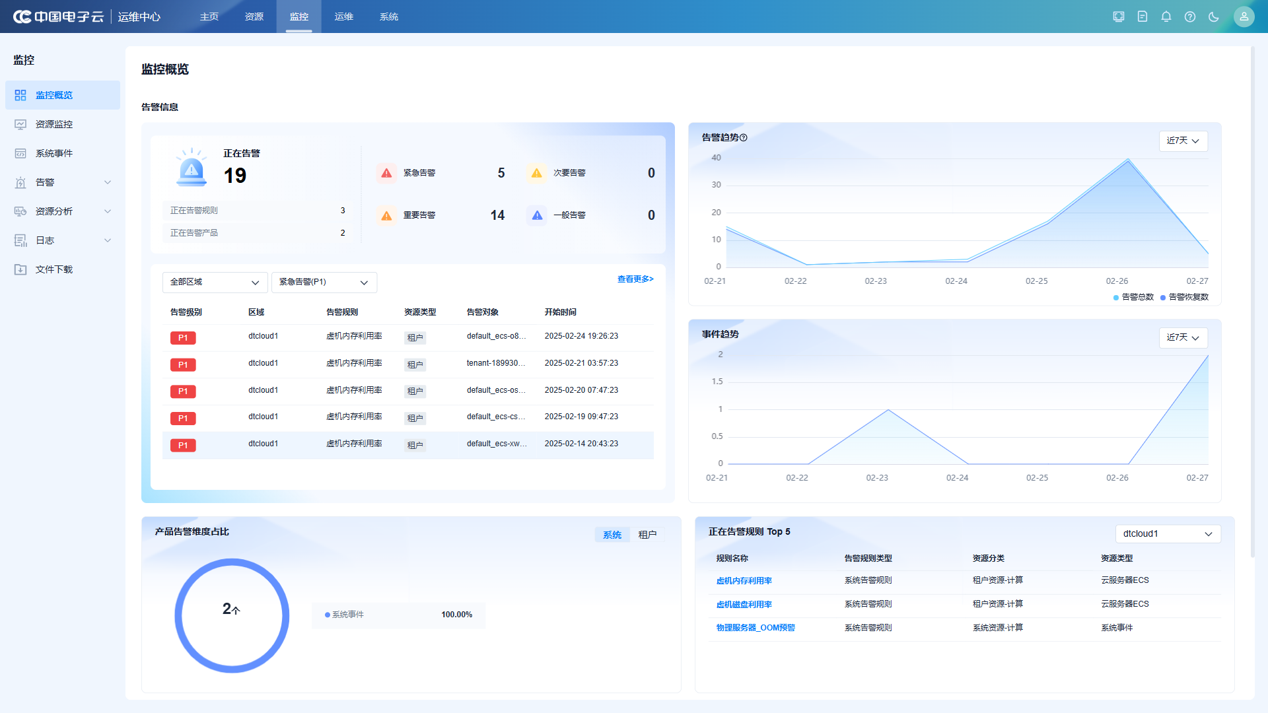The image size is (1268, 713).
Task: Expand the 日志 sidebar submenu
Action: coord(108,240)
